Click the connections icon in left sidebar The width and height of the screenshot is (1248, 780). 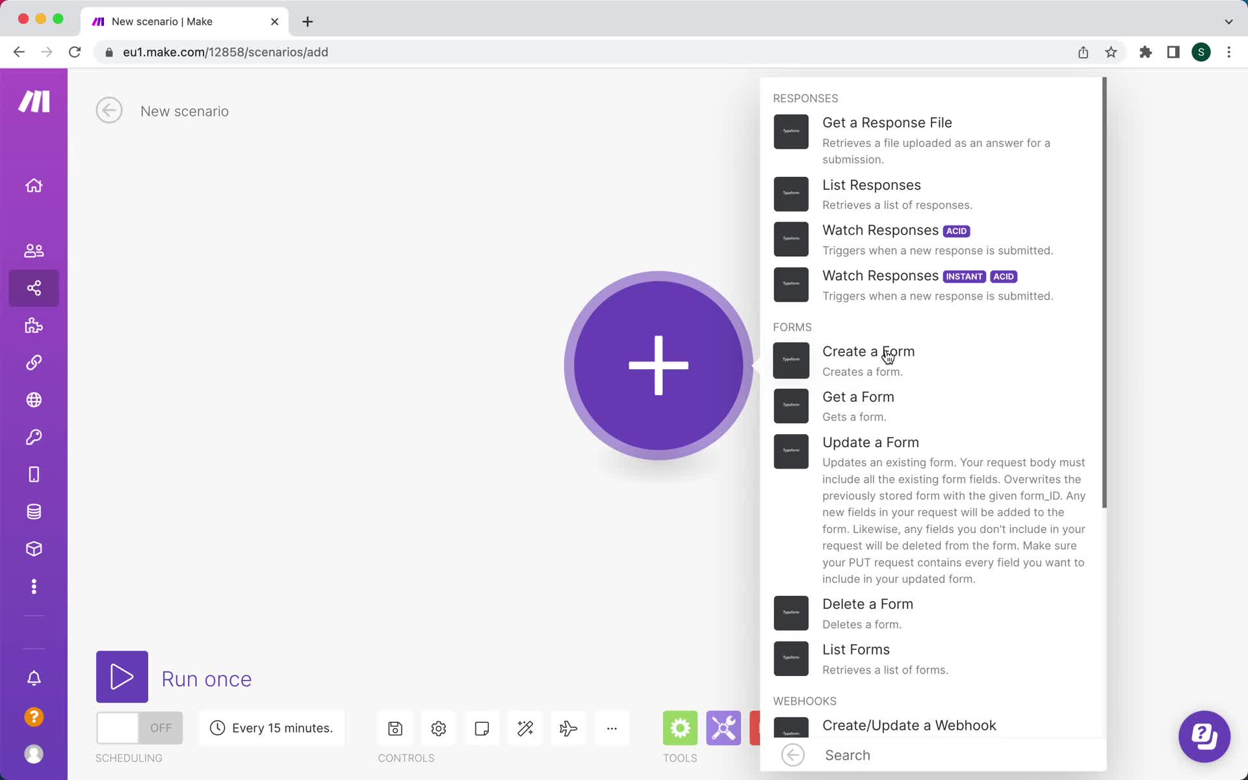(34, 363)
